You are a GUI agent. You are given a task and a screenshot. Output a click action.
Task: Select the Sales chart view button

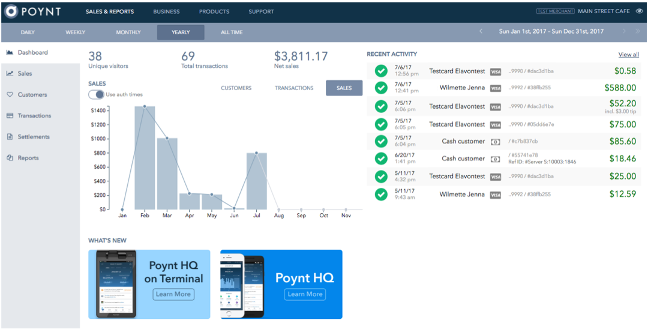coord(344,88)
